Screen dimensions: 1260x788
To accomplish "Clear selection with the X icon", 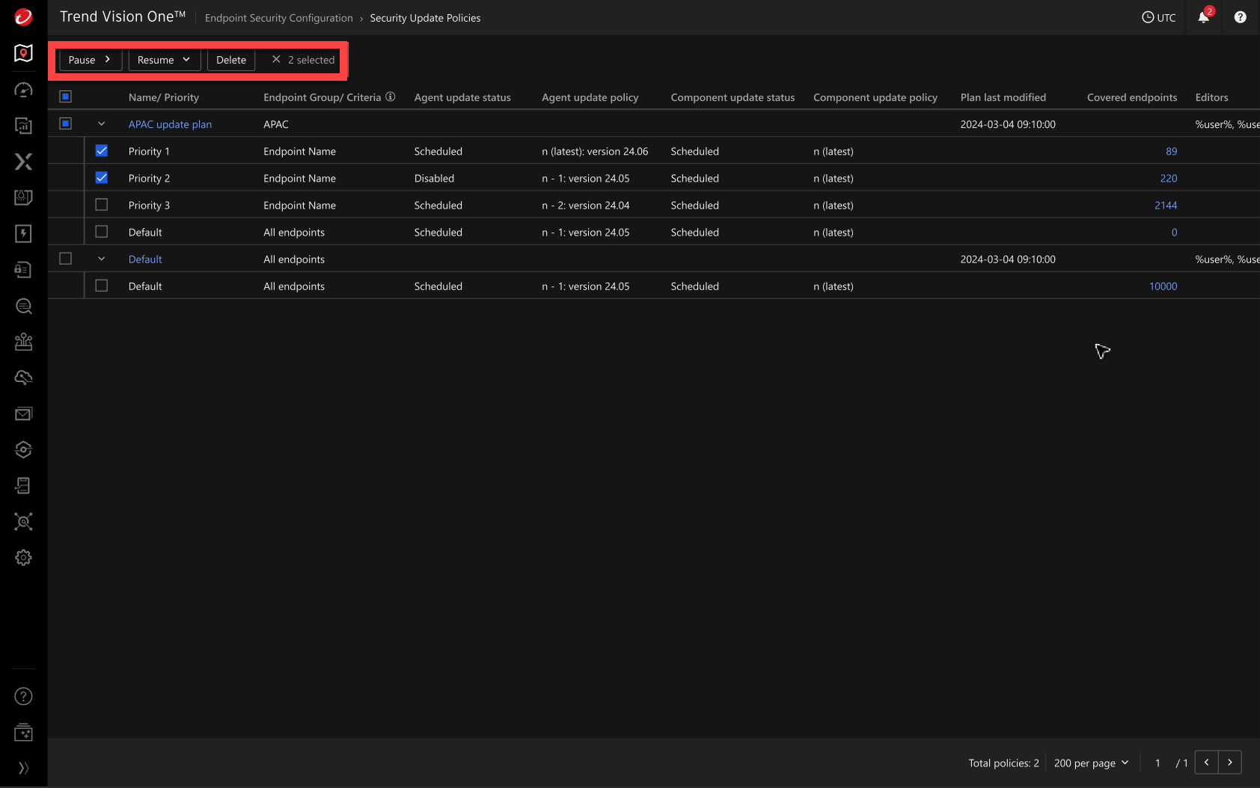I will click(276, 60).
